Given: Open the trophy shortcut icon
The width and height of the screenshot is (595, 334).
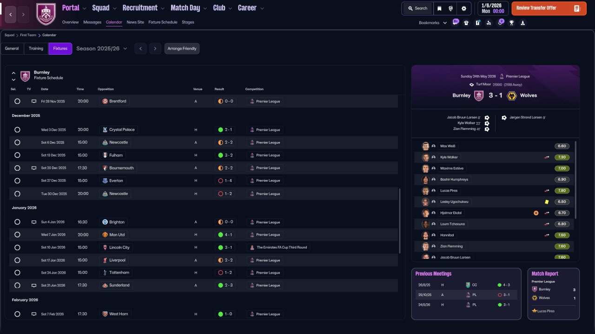Looking at the screenshot, I should [x=511, y=23].
